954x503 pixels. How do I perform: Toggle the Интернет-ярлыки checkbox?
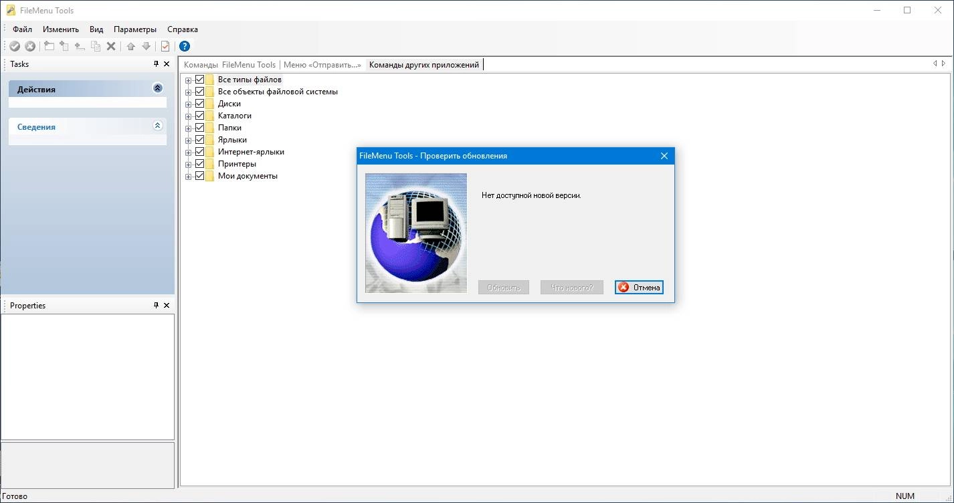(x=199, y=152)
